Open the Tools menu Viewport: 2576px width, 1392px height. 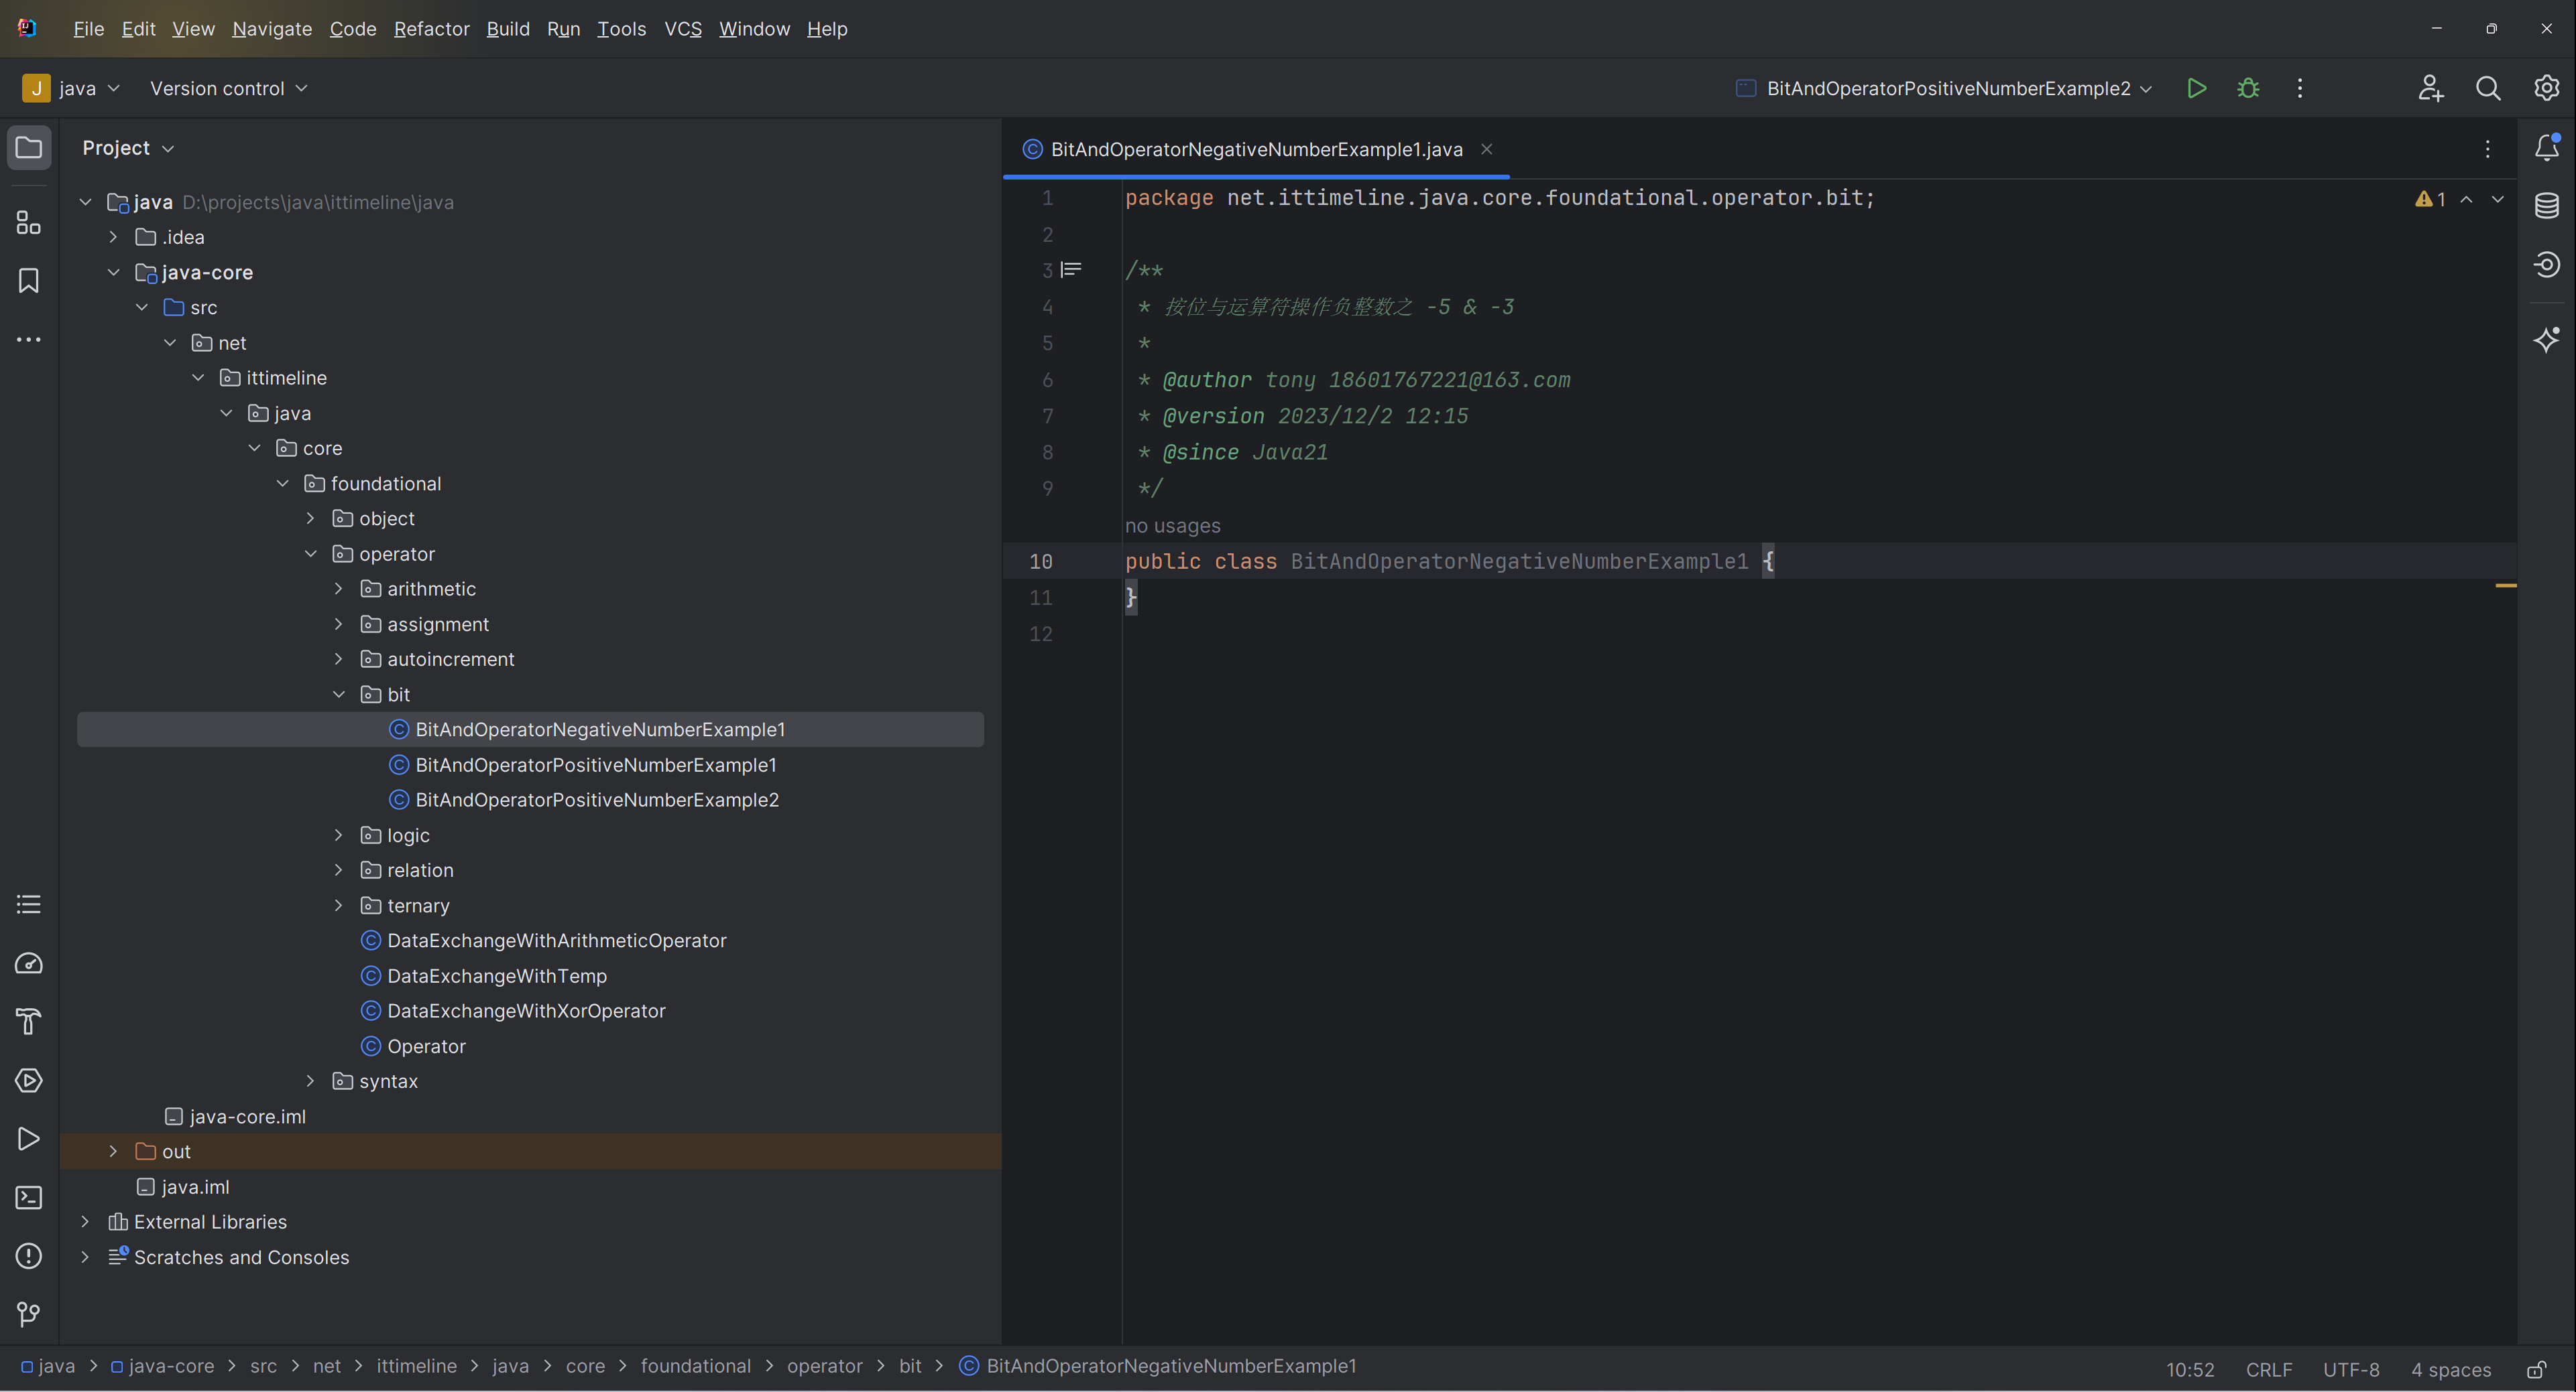621,29
